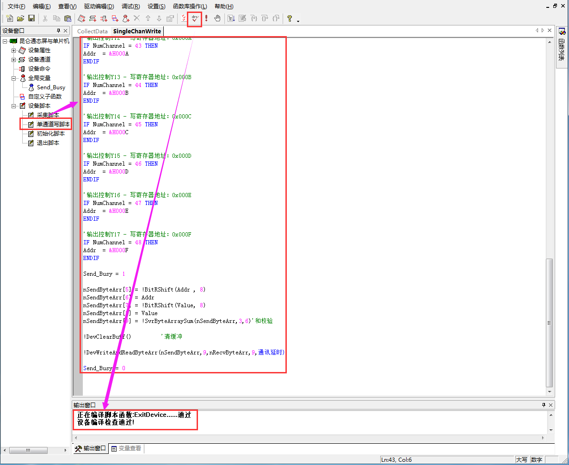Screen dimensions: 569x465
Task: Click the delete X toolbar icon
Action: 136,19
